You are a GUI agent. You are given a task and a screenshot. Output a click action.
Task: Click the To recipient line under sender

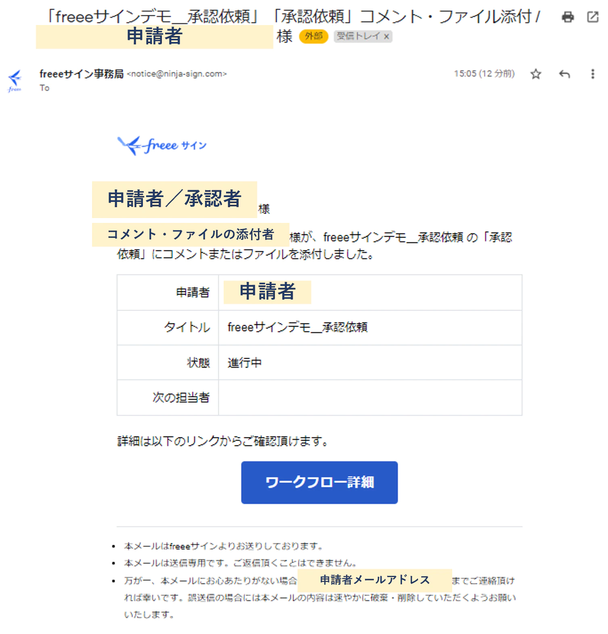click(x=44, y=88)
